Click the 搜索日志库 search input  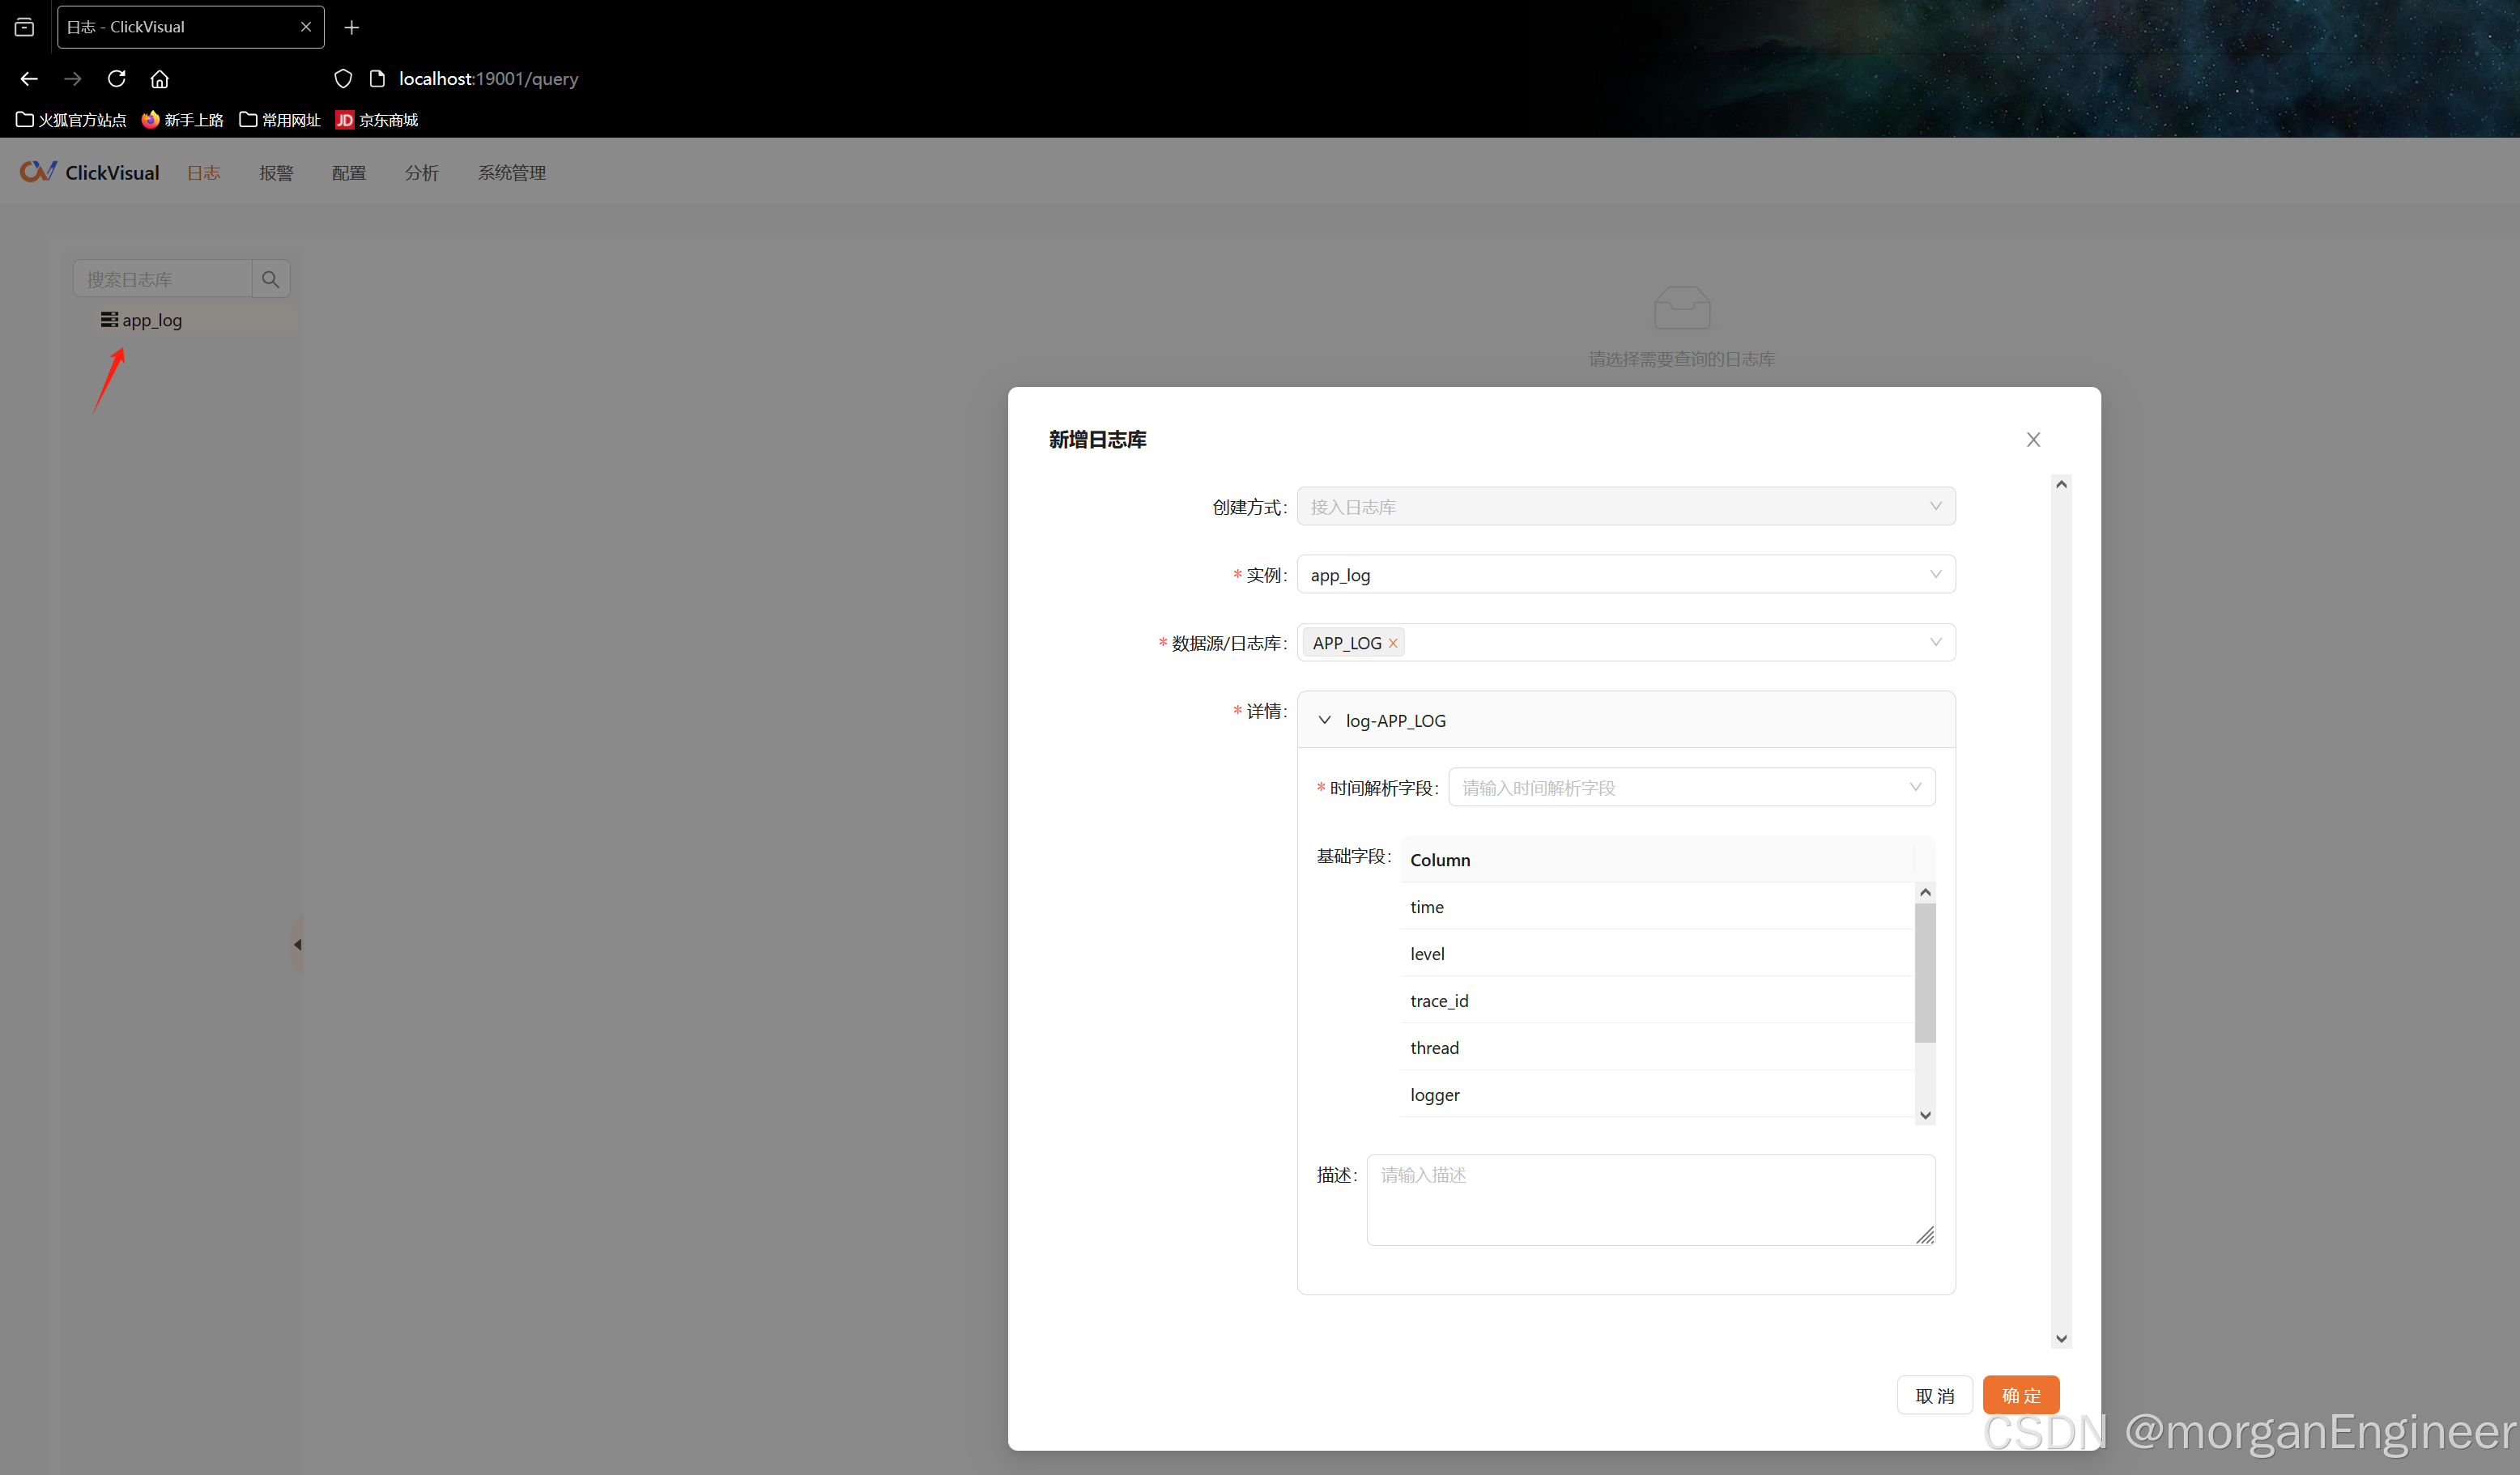point(162,279)
